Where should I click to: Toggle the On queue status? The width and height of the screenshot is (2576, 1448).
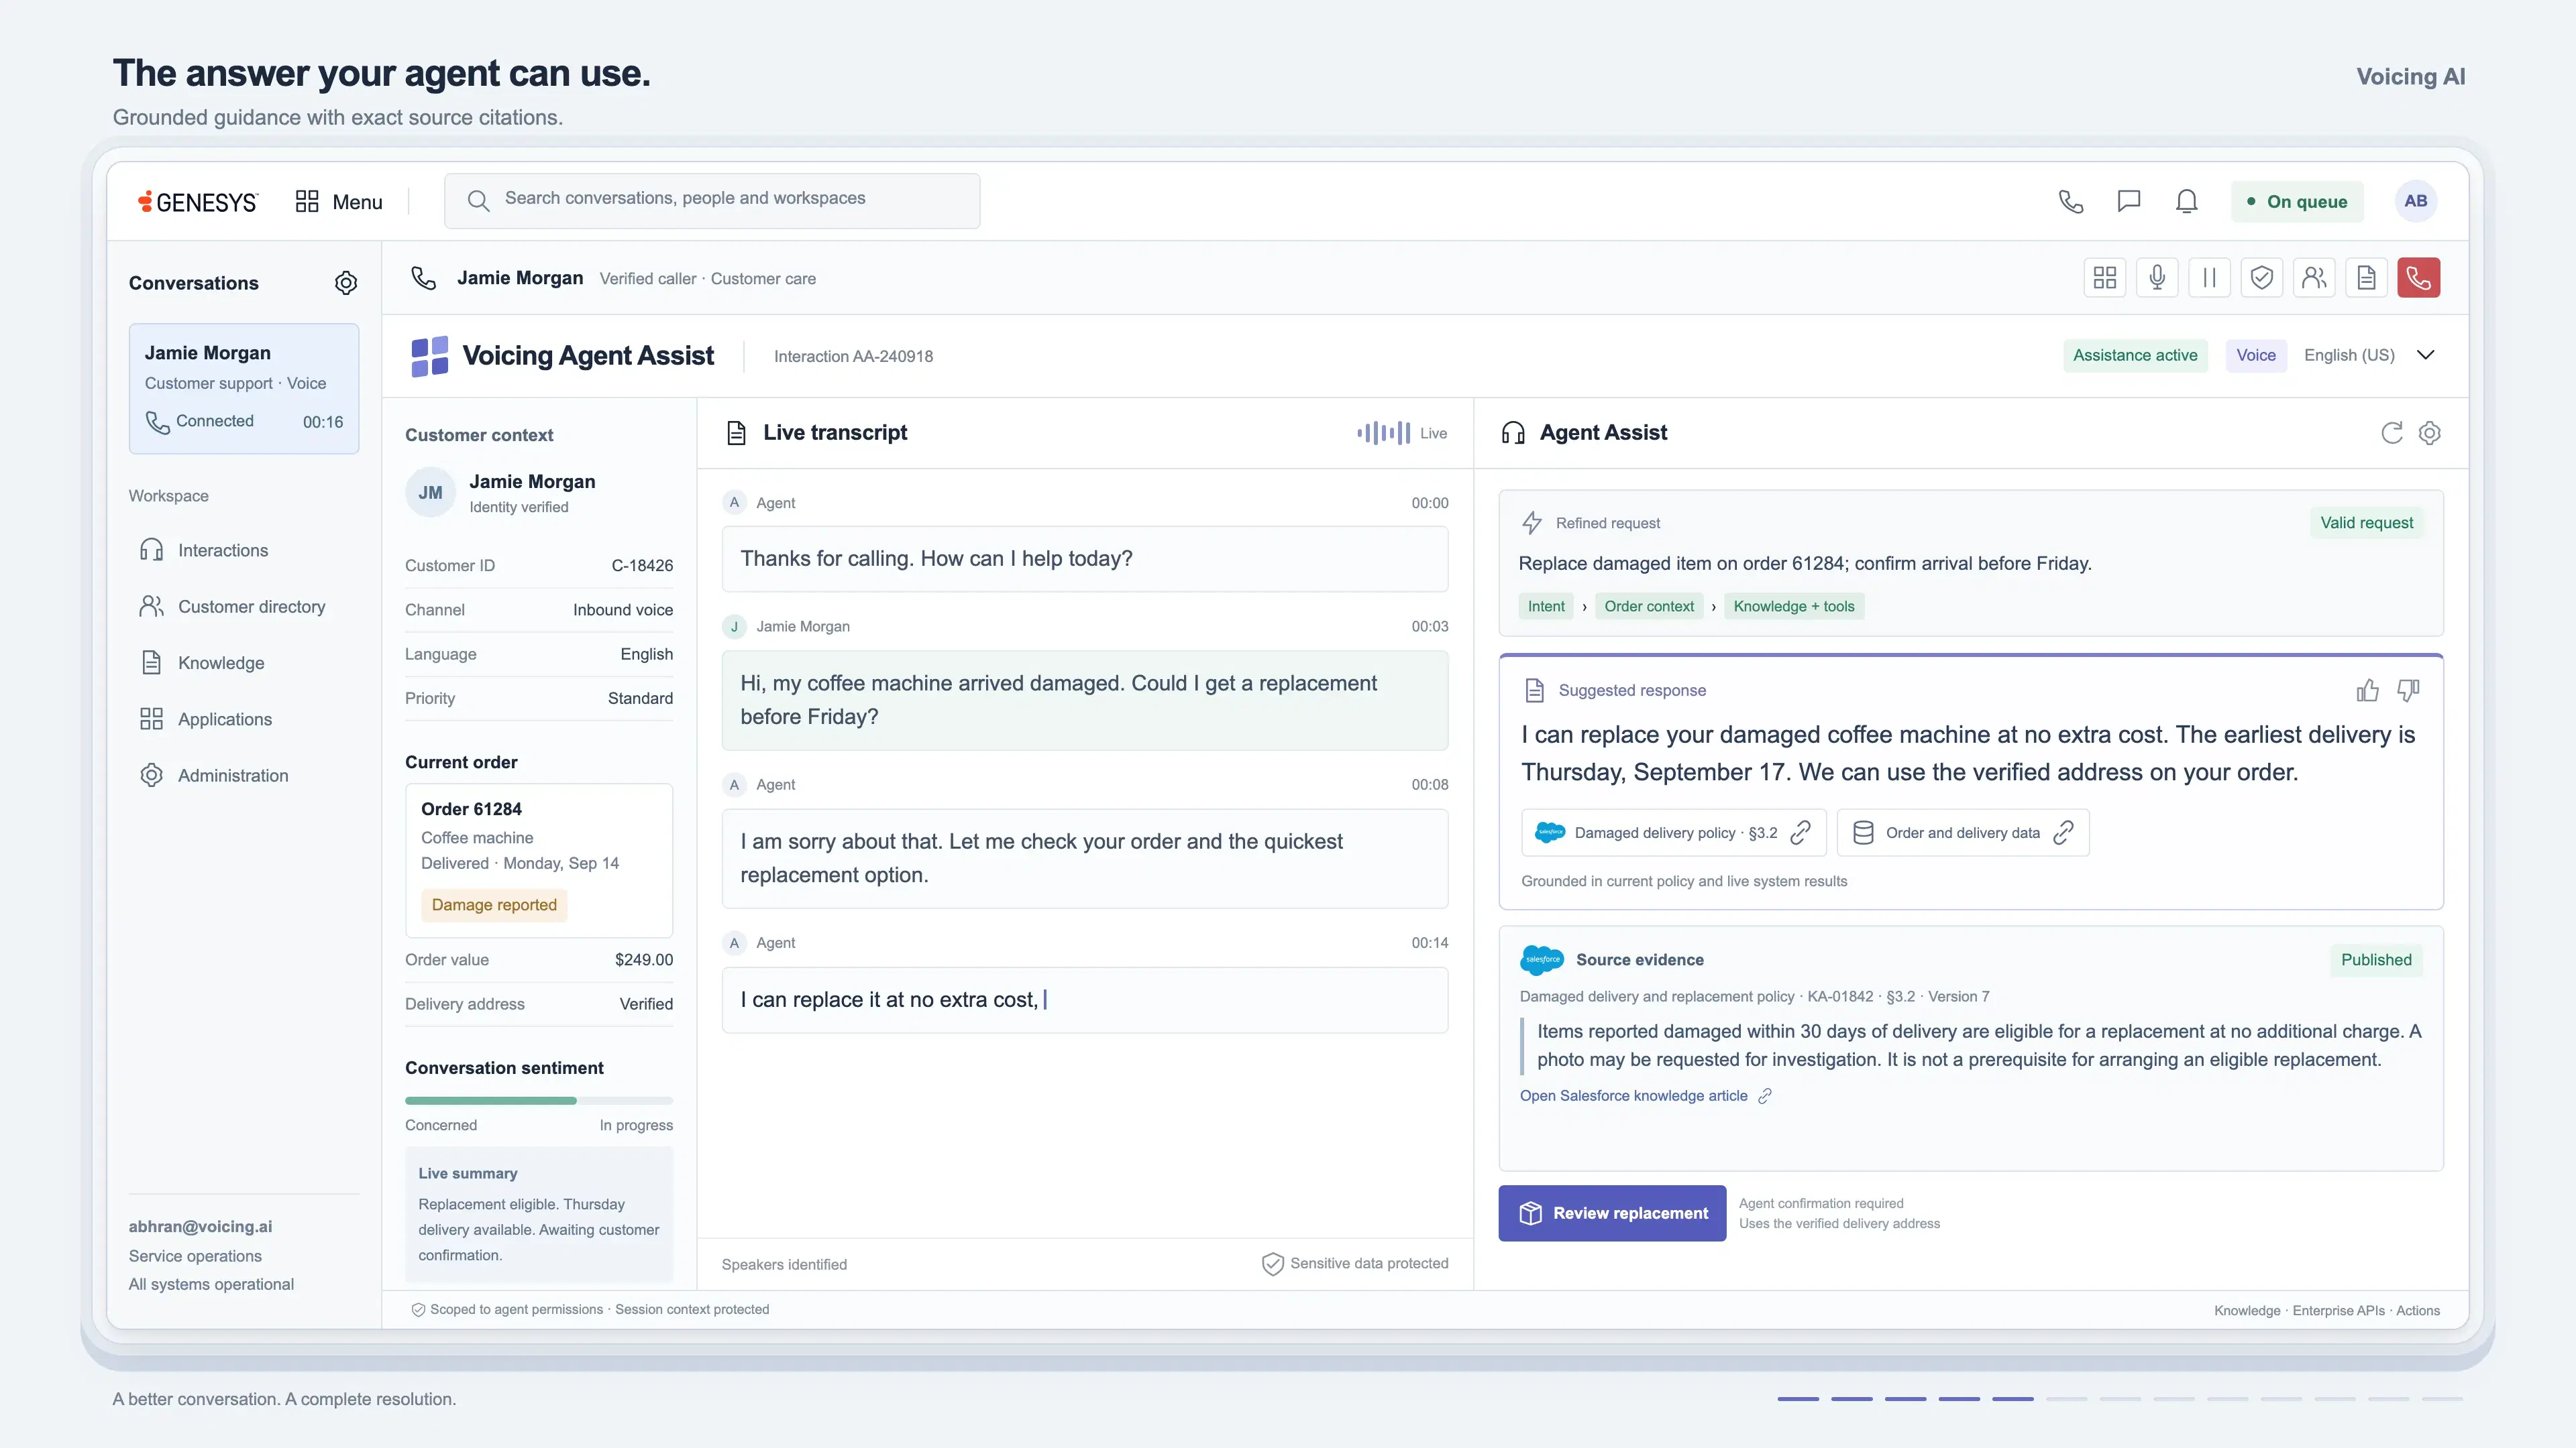pos(2297,201)
